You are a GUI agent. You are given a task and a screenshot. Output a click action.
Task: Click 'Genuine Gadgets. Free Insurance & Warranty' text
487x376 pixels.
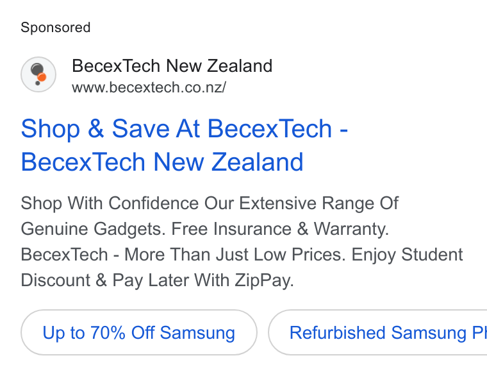pos(204,229)
